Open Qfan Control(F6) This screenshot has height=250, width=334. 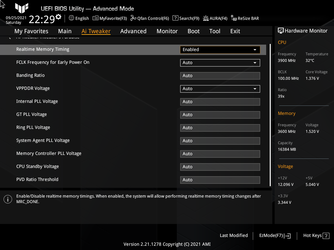pos(149,18)
